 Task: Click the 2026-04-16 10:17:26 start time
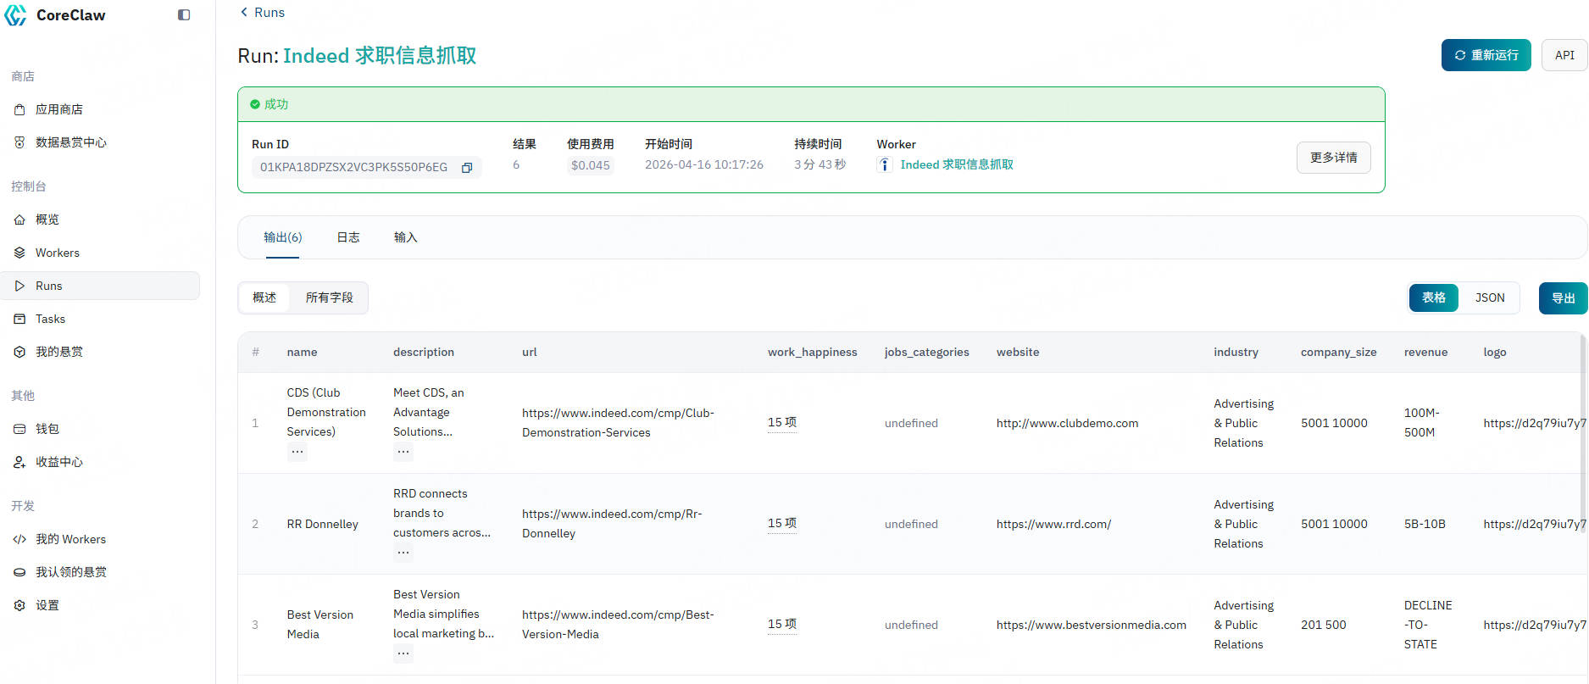[x=703, y=164]
